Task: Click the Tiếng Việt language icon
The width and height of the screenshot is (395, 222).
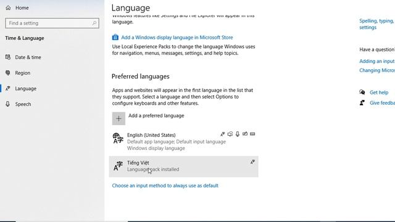Action: click(x=118, y=166)
